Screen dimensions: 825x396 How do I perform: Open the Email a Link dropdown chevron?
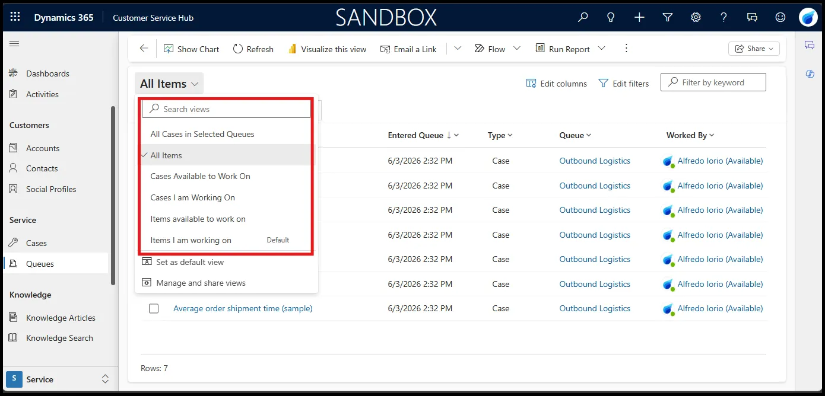coord(458,49)
